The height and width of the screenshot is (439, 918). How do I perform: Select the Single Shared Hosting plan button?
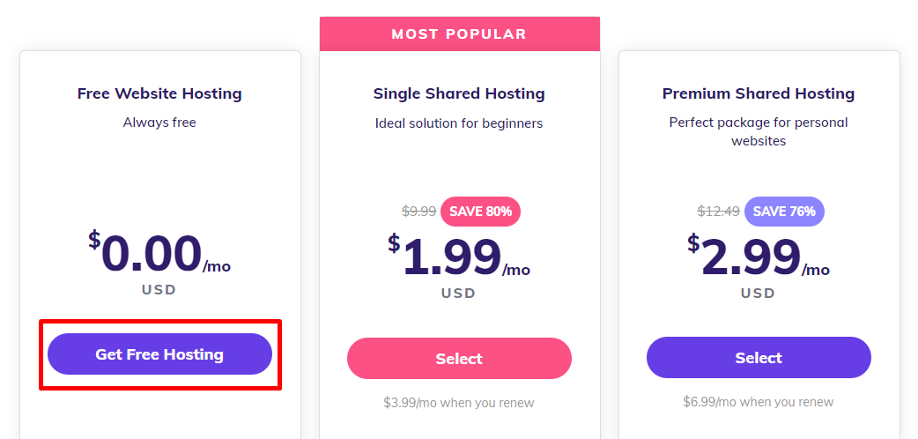[x=459, y=358]
